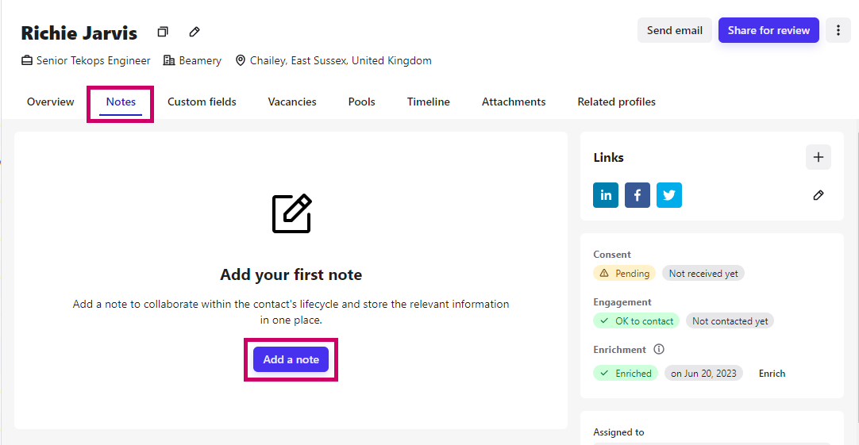859x445 pixels.
Task: Open the Attachments tab
Action: point(514,102)
